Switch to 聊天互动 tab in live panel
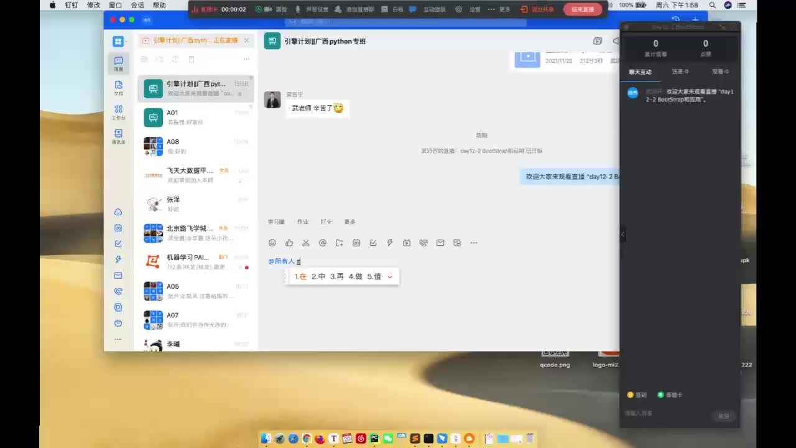Viewport: 796px width, 448px height. click(x=640, y=72)
